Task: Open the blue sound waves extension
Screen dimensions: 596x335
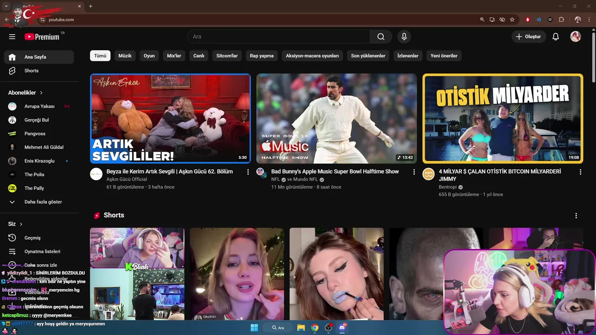Action: coord(539,20)
